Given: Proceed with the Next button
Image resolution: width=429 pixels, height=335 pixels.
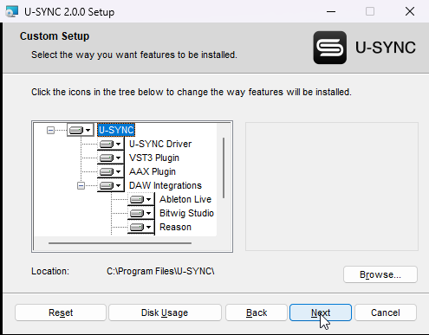Looking at the screenshot, I should coord(321,312).
